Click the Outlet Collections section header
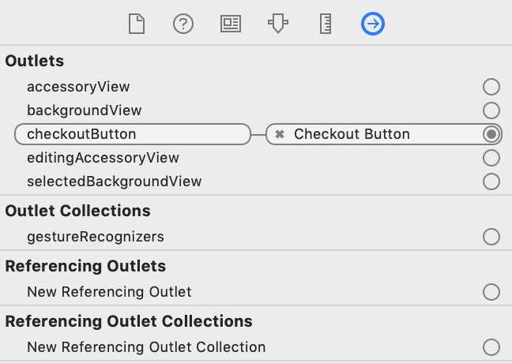The image size is (512, 363). pos(78,211)
